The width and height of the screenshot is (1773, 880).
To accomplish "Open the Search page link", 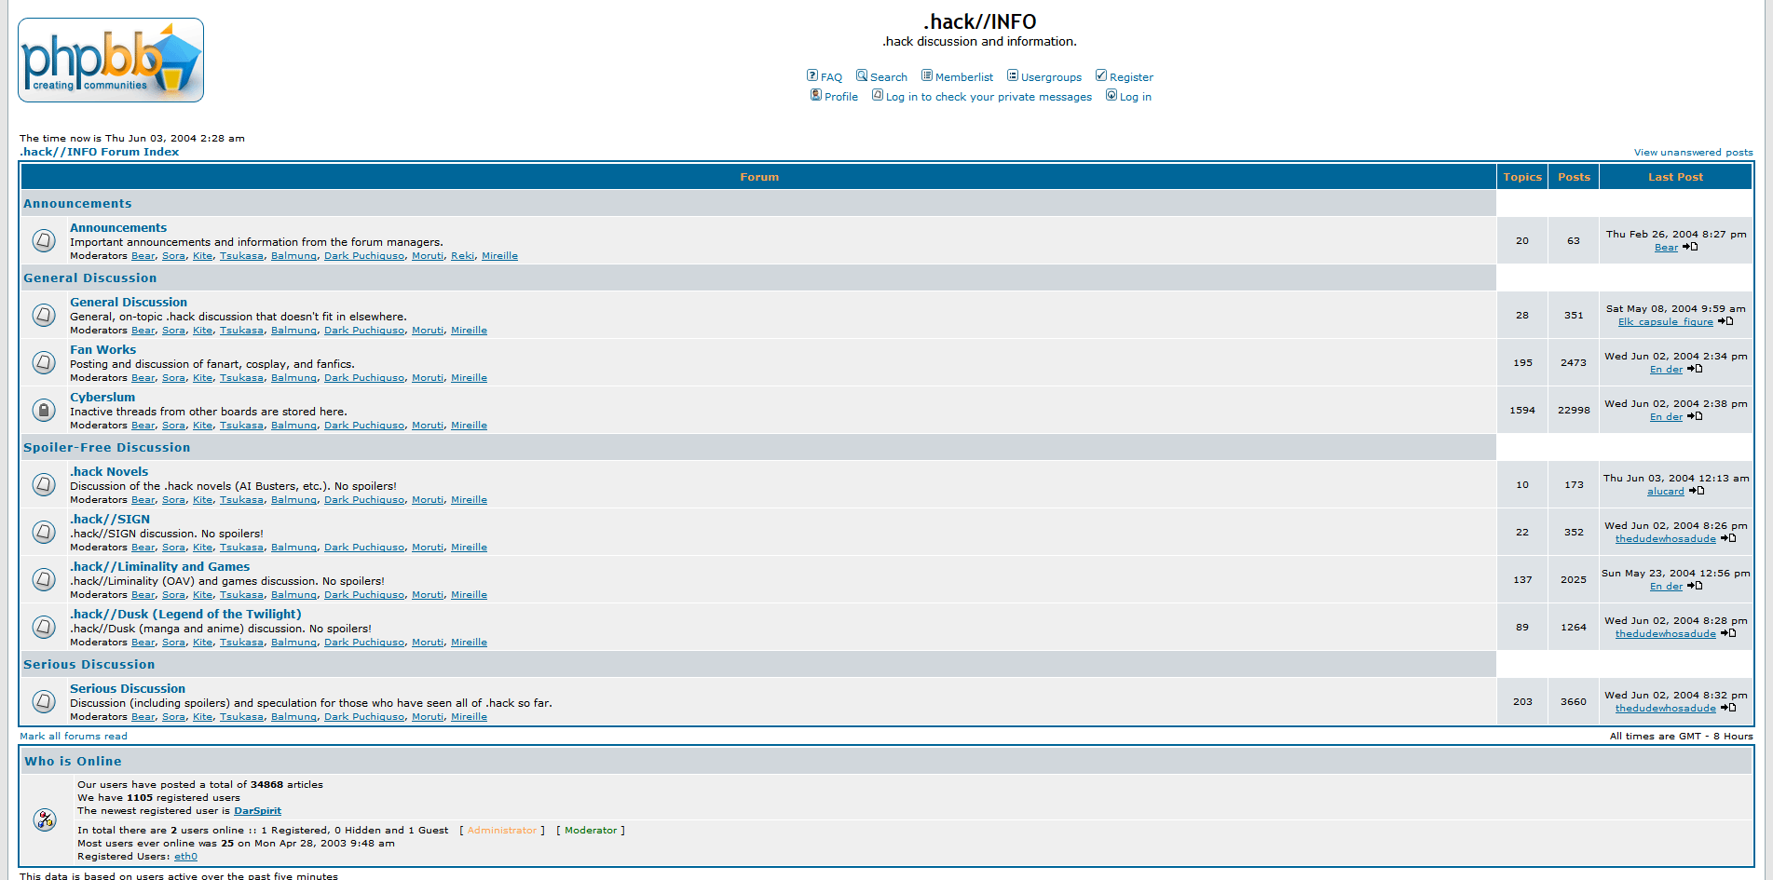I will point(889,77).
